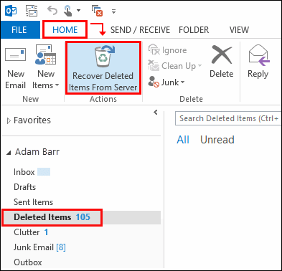
Task: Open Customize Quick Access Toolbar dropdown
Action: click(x=113, y=11)
